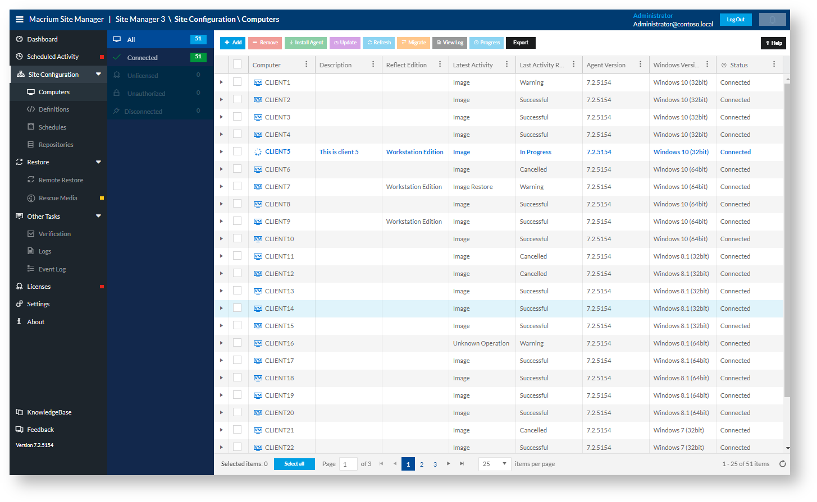Click the table vertical scrollbar

[787, 240]
